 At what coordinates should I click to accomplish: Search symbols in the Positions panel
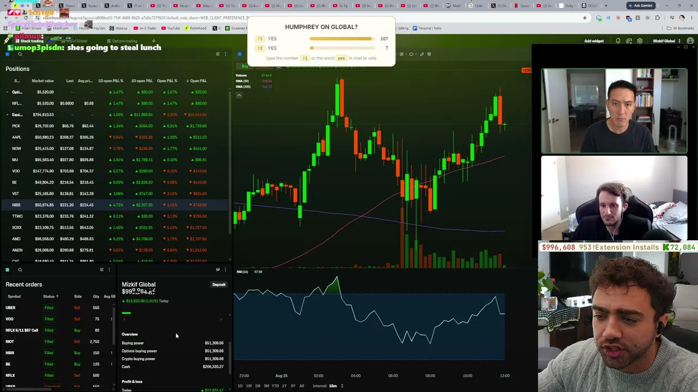[x=20, y=54]
